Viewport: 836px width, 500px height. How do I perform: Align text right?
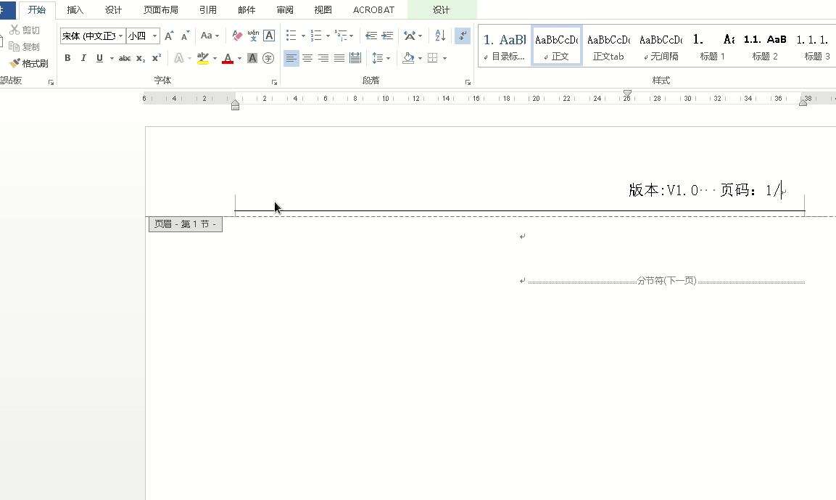(x=323, y=57)
